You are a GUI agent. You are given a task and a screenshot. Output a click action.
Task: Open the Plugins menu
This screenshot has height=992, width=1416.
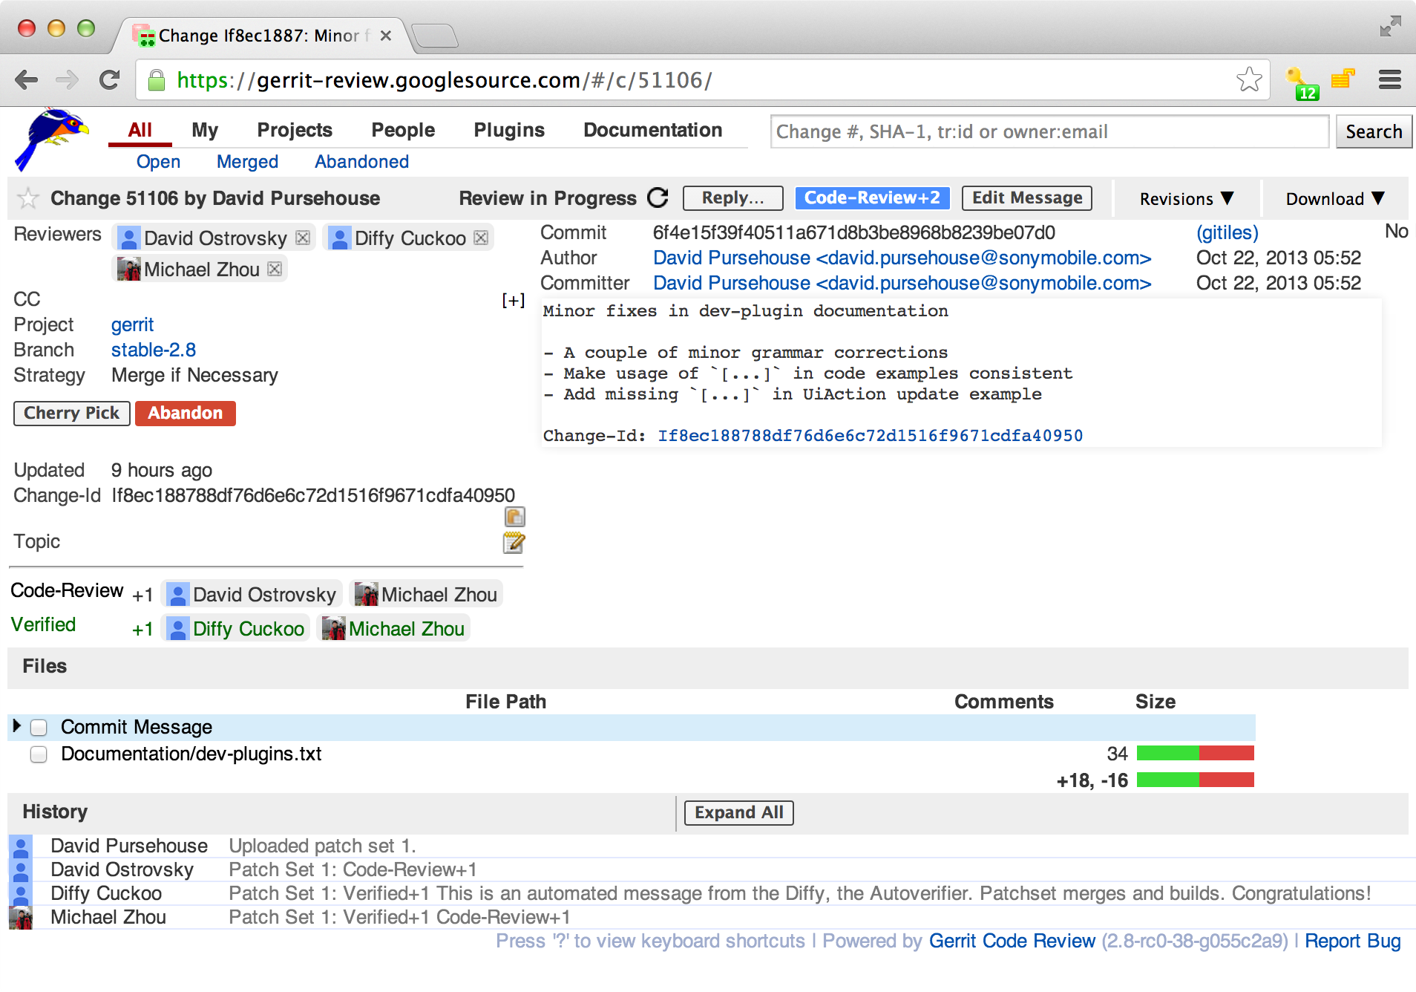(509, 130)
